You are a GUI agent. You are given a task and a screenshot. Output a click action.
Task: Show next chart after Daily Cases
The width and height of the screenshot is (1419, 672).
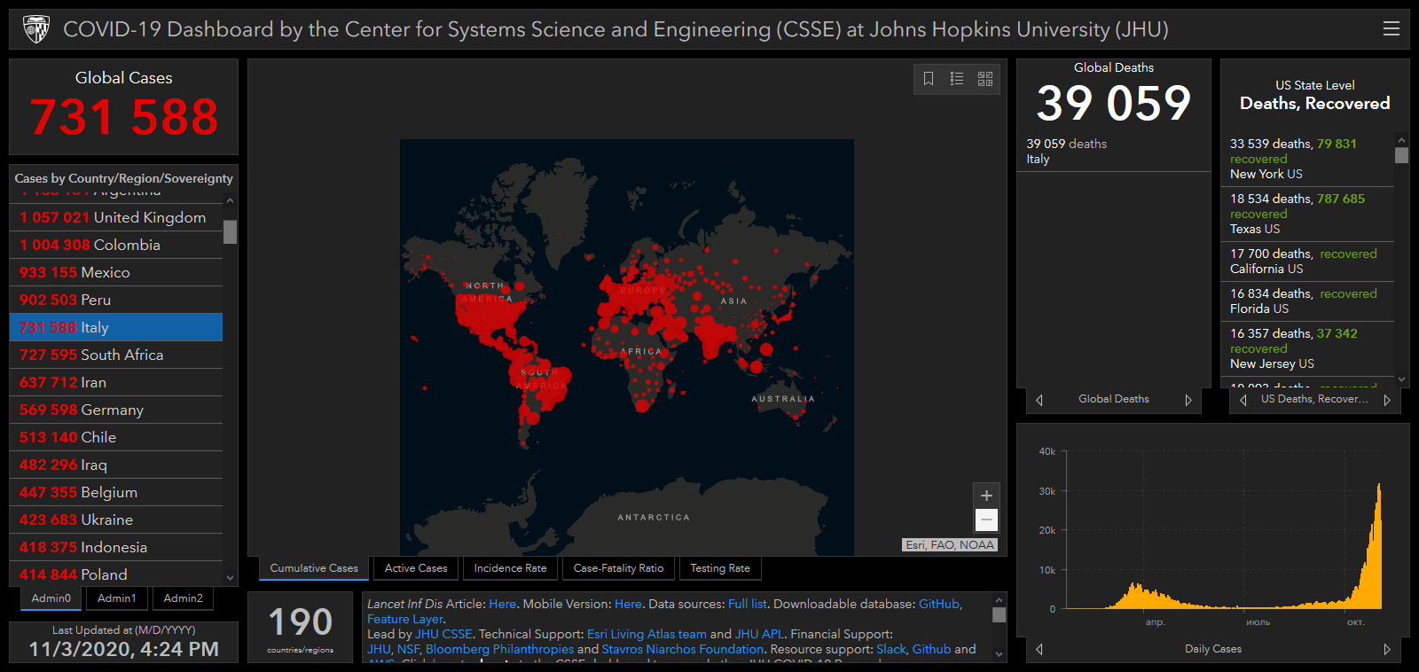pos(1387,649)
